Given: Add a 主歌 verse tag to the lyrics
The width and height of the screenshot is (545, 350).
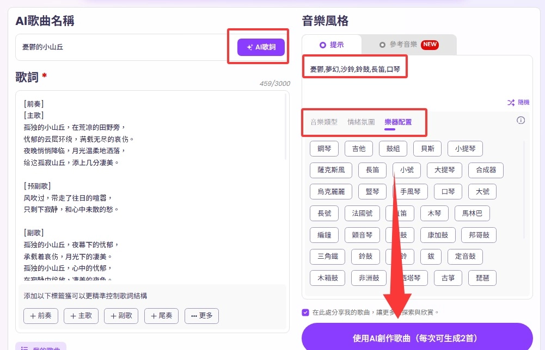Looking at the screenshot, I should 81,316.
